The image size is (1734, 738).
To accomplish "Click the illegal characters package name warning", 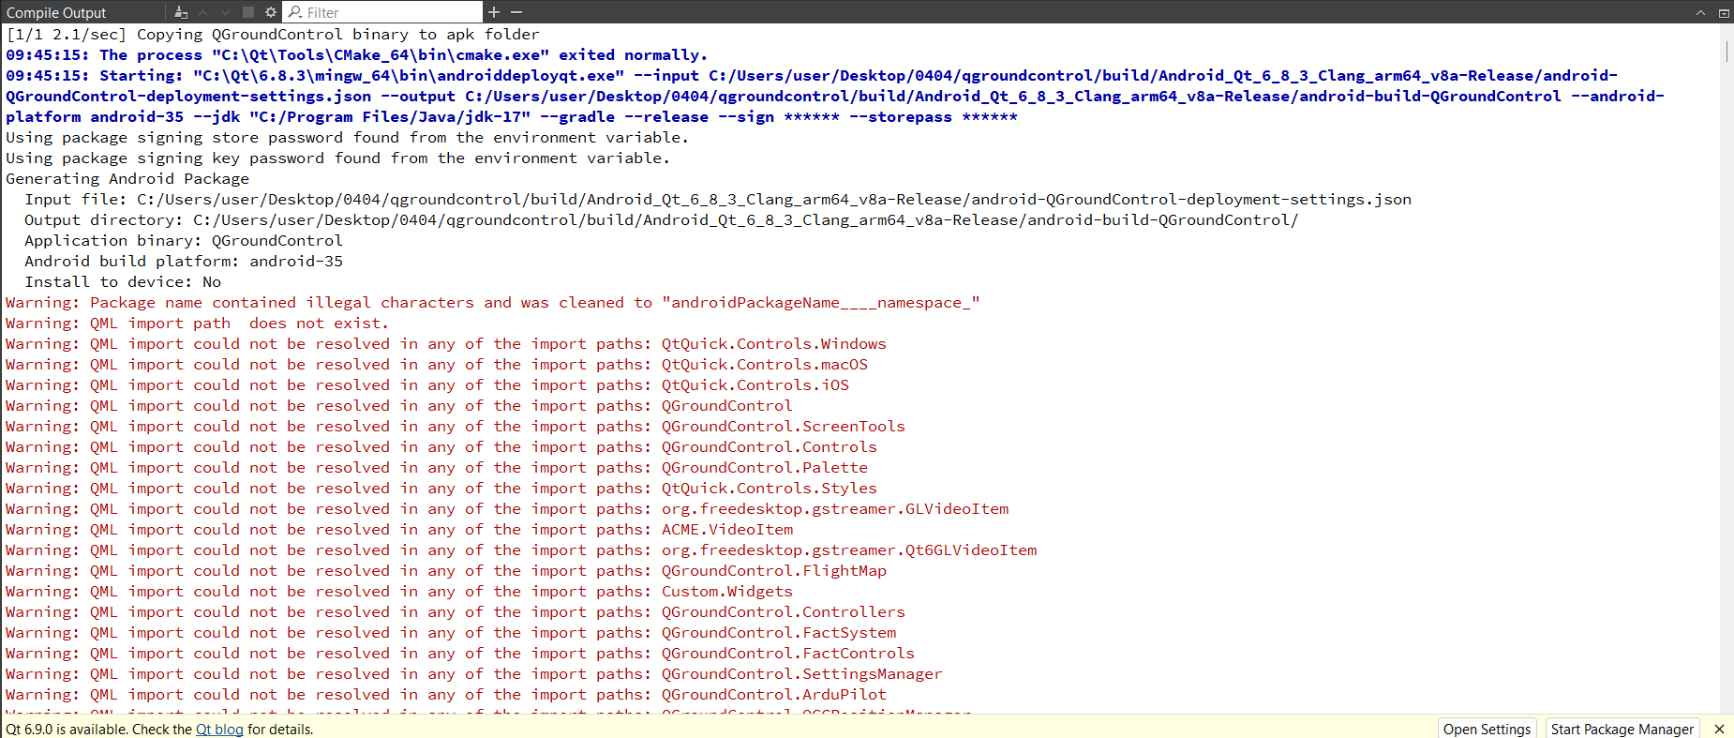I will (x=493, y=302).
